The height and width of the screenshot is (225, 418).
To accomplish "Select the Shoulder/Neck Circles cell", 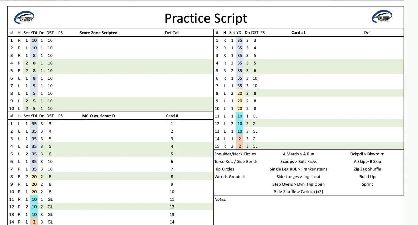I will click(x=235, y=154).
